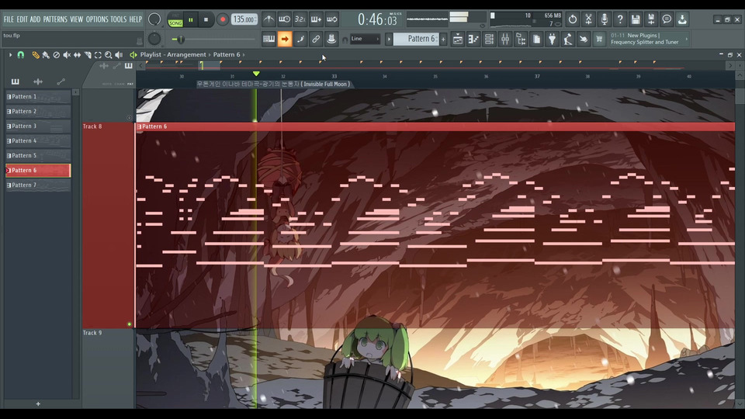
Task: Toggle typing keyboard to piano
Action: click(x=269, y=39)
